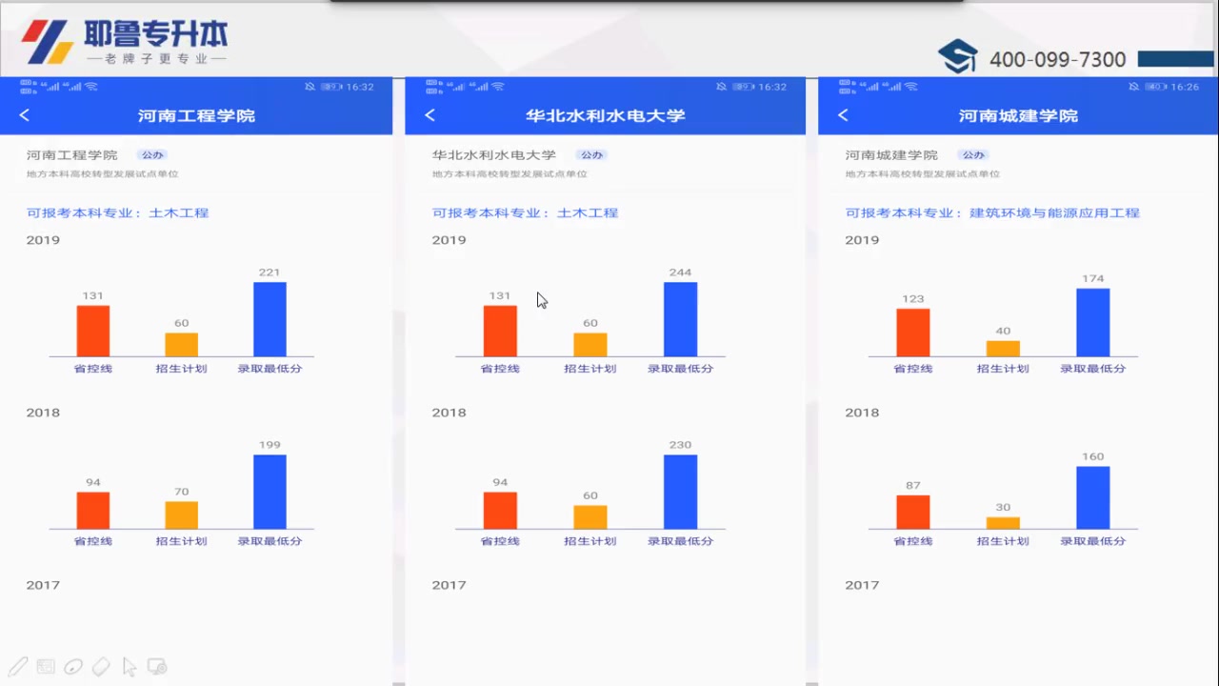This screenshot has width=1219, height=686.
Task: Click status bar clock 16:26 in 河南城建学院 panel
Action: pyautogui.click(x=1186, y=87)
